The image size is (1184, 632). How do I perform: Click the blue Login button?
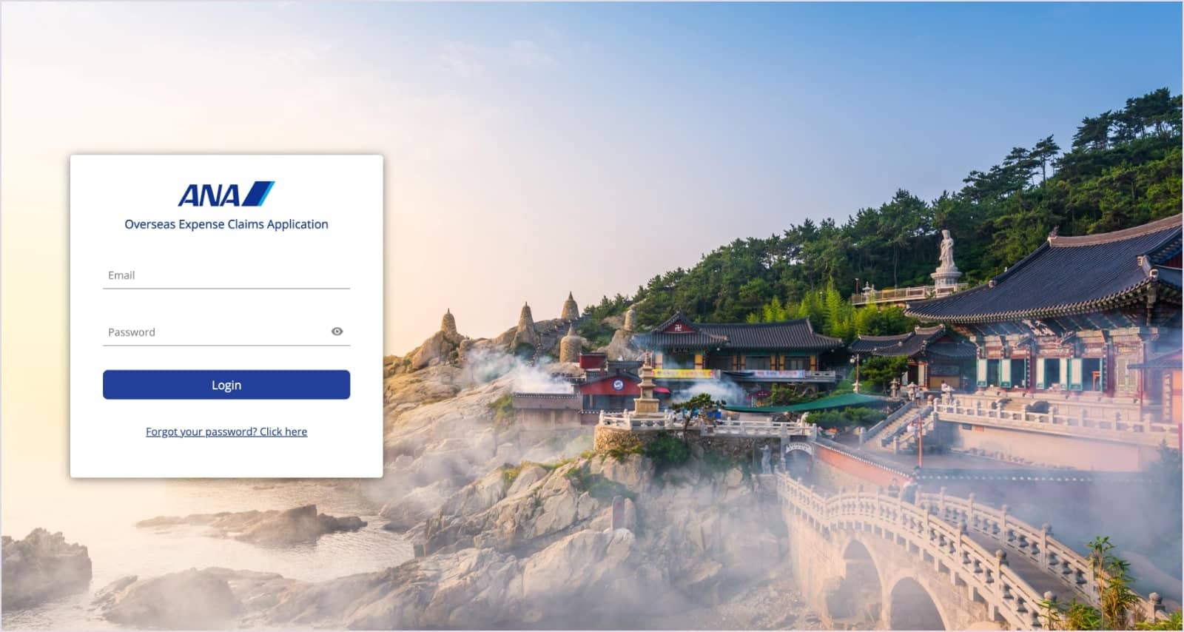(x=226, y=385)
